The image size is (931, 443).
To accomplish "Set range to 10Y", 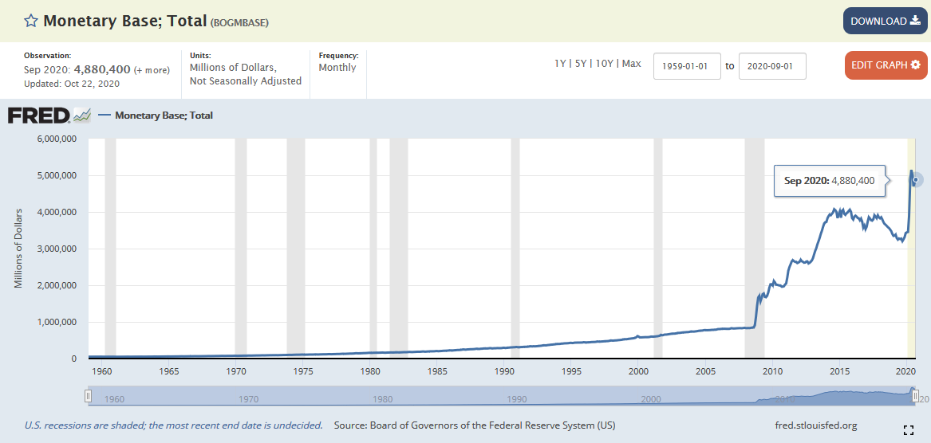I will pyautogui.click(x=603, y=64).
